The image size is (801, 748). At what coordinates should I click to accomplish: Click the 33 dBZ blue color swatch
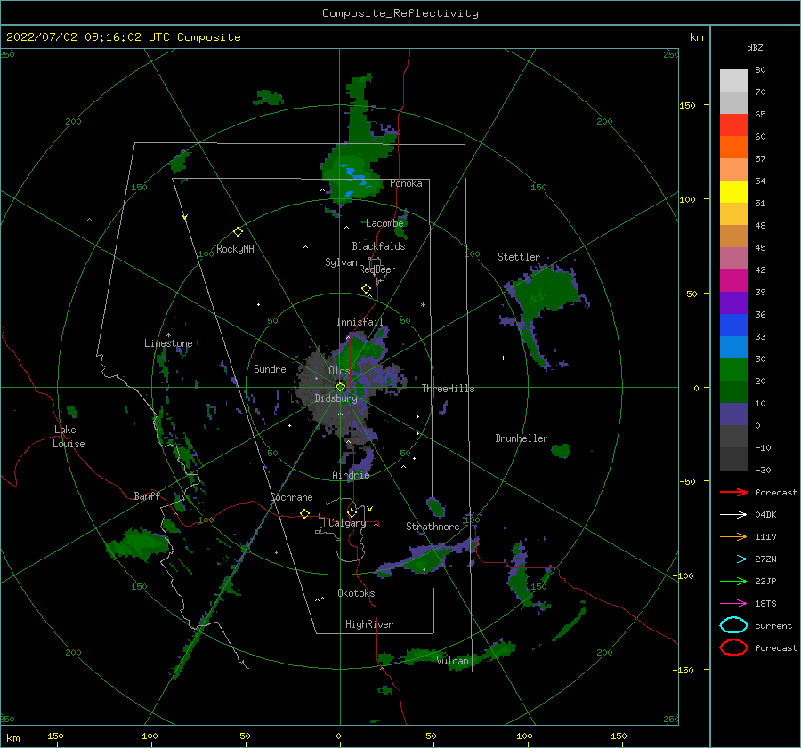(733, 326)
